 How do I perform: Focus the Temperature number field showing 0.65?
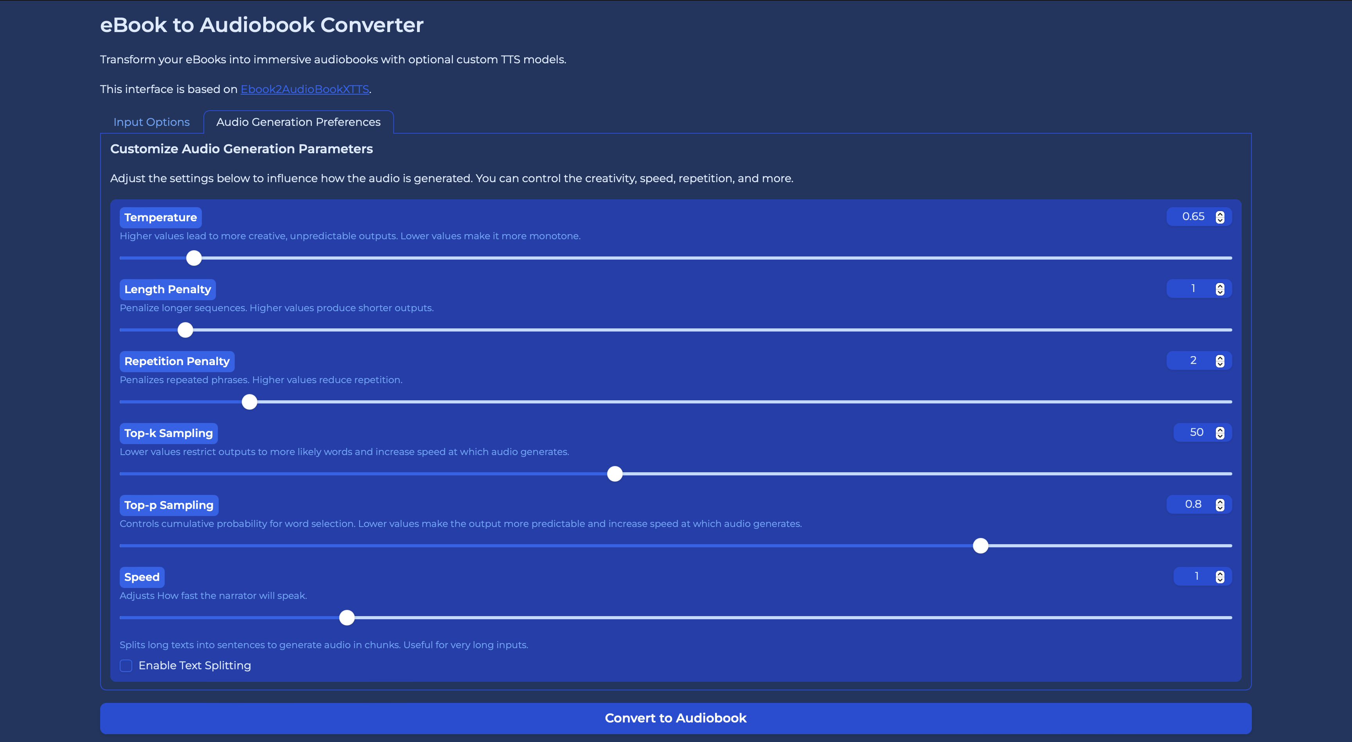click(x=1192, y=217)
